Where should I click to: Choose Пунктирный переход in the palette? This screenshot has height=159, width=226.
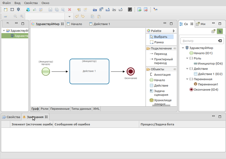tap(161, 61)
